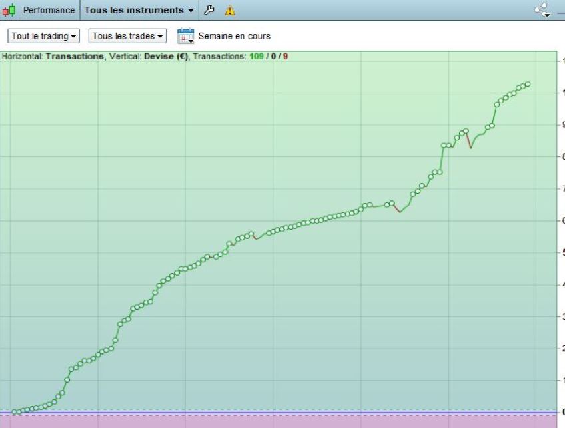
Task: Open the Tout le trading dropdown
Action: 44,36
